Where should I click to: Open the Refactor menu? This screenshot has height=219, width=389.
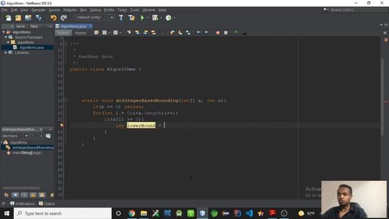[x=70, y=10]
